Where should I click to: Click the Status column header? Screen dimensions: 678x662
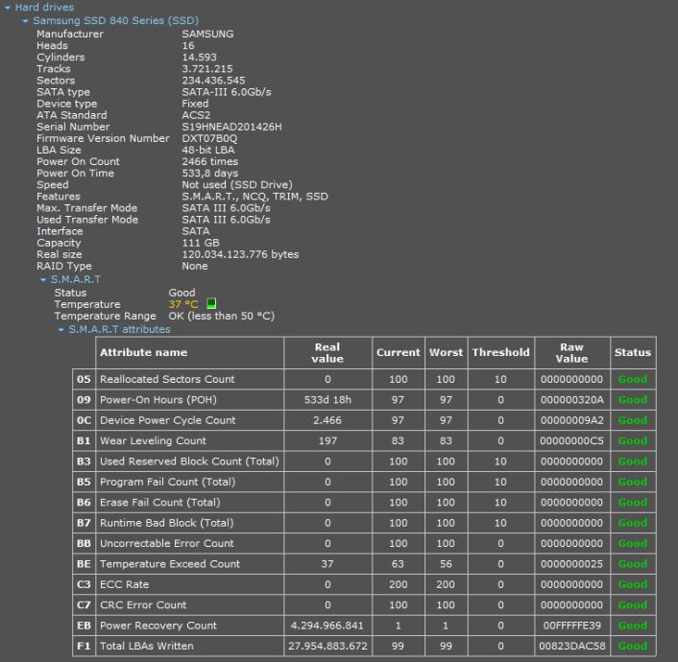click(632, 353)
